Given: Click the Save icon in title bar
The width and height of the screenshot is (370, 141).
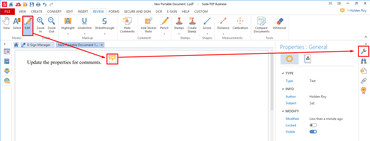Looking at the screenshot, I should [32, 4].
